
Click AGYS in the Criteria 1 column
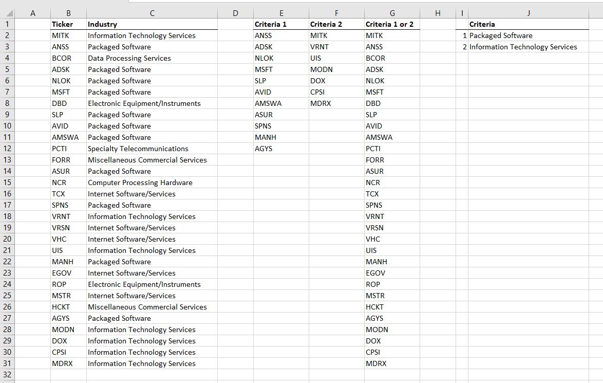281,149
